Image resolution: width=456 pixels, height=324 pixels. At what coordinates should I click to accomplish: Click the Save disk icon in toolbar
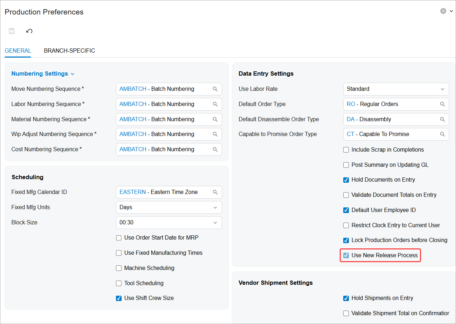coord(12,31)
